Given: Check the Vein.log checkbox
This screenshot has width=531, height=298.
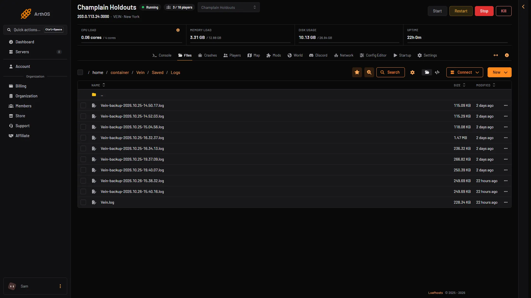Looking at the screenshot, I should click(x=83, y=202).
